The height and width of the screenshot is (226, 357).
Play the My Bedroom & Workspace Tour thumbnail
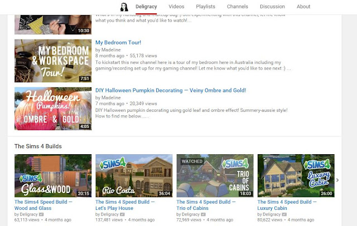(53, 61)
